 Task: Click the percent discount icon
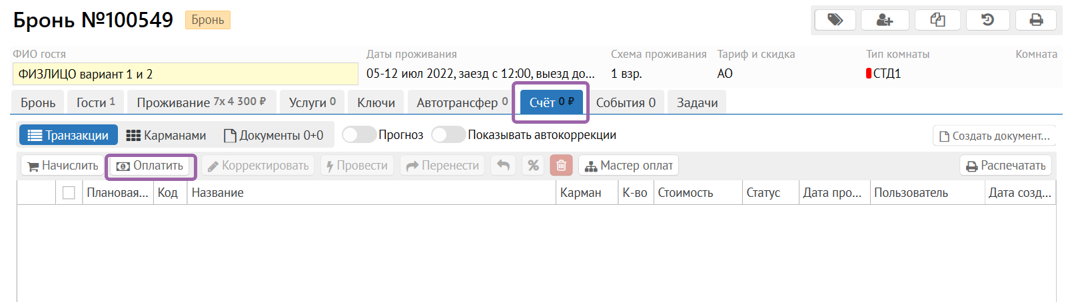pos(533,166)
